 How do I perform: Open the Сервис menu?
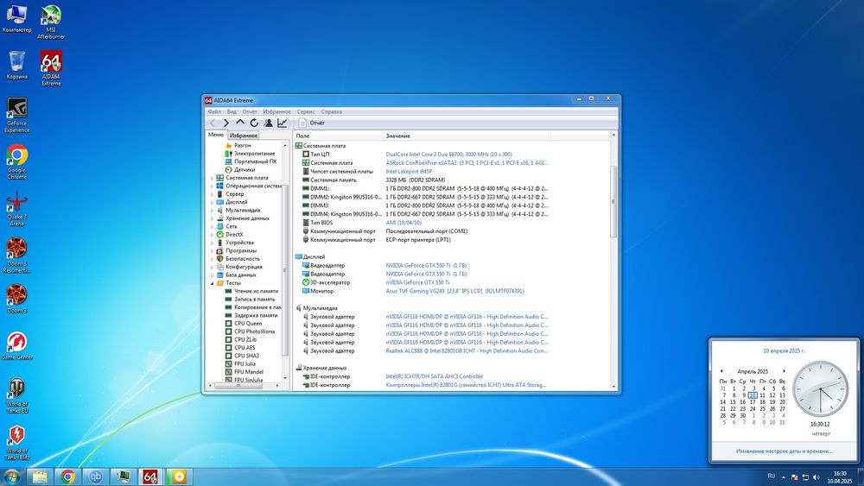(x=306, y=111)
